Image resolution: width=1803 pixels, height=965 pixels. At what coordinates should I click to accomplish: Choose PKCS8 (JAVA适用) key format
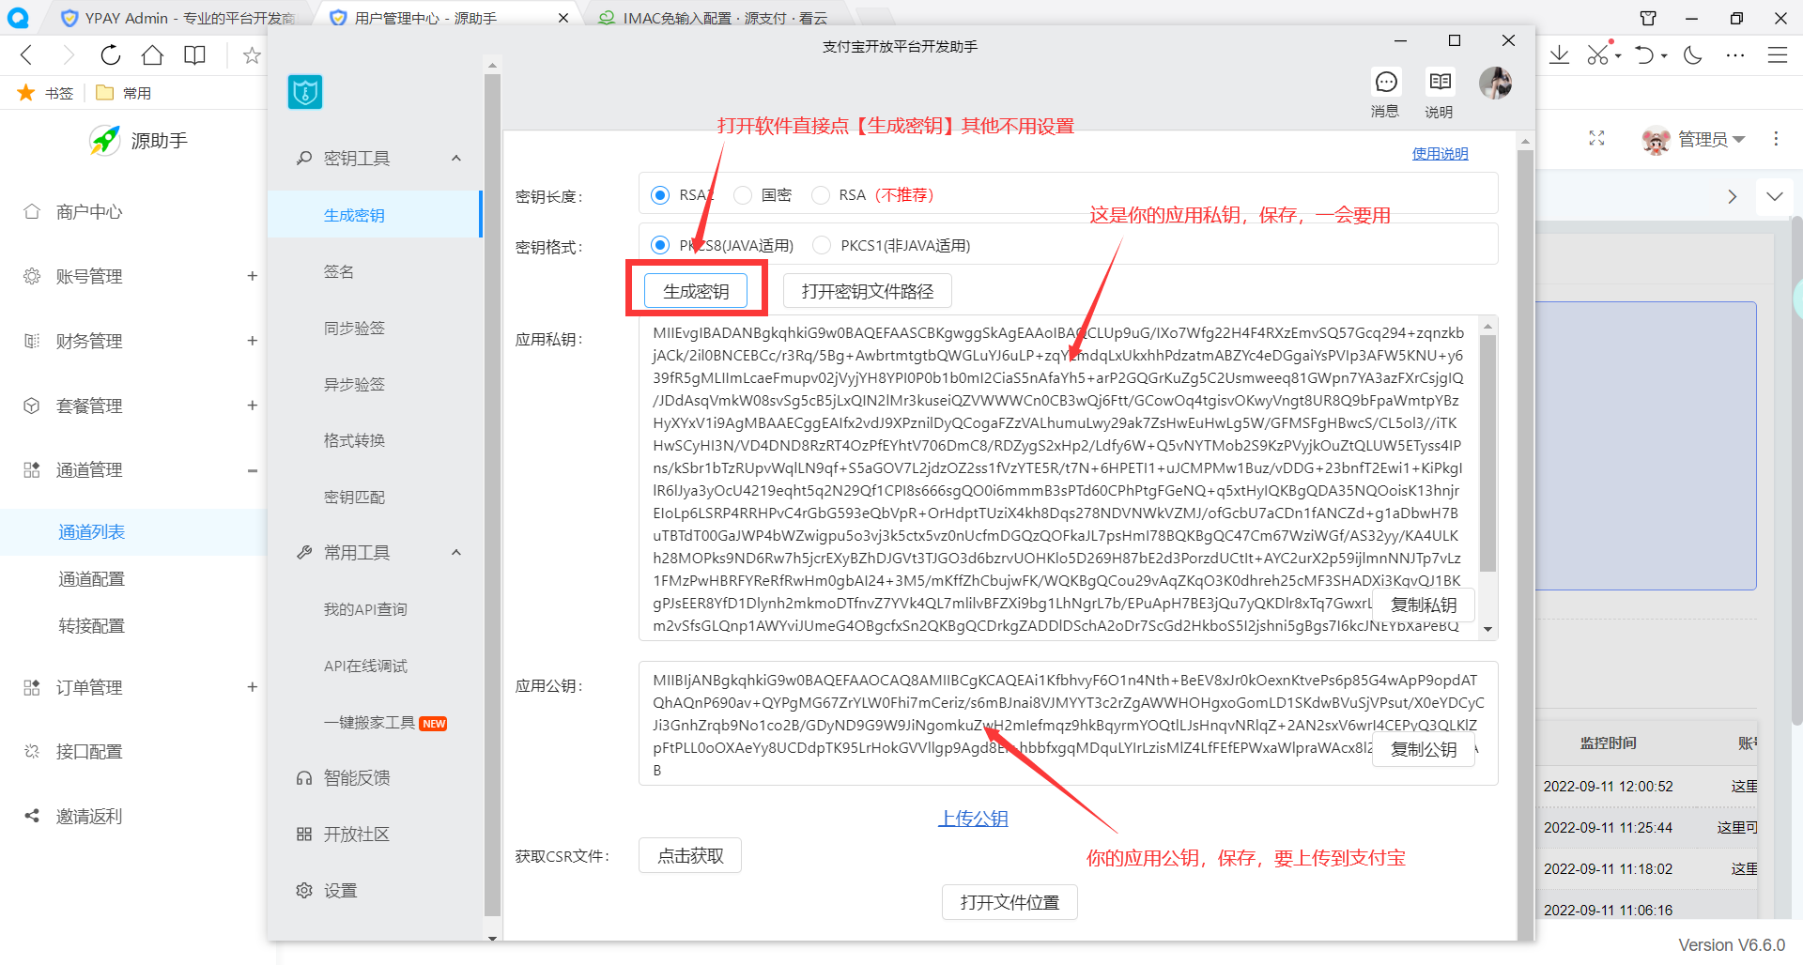point(660,245)
